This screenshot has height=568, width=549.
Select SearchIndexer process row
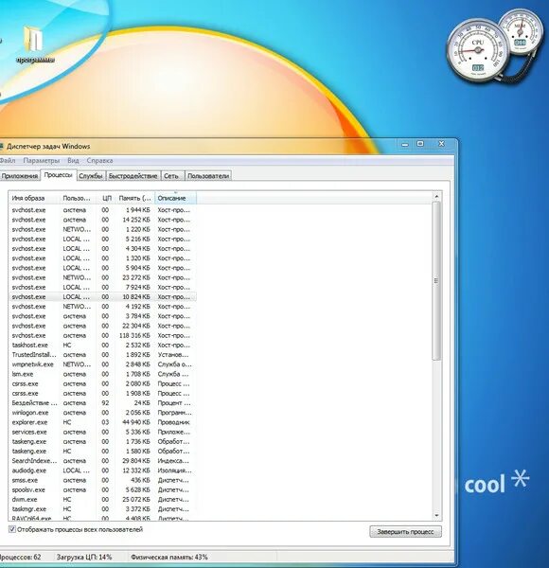tap(102, 461)
